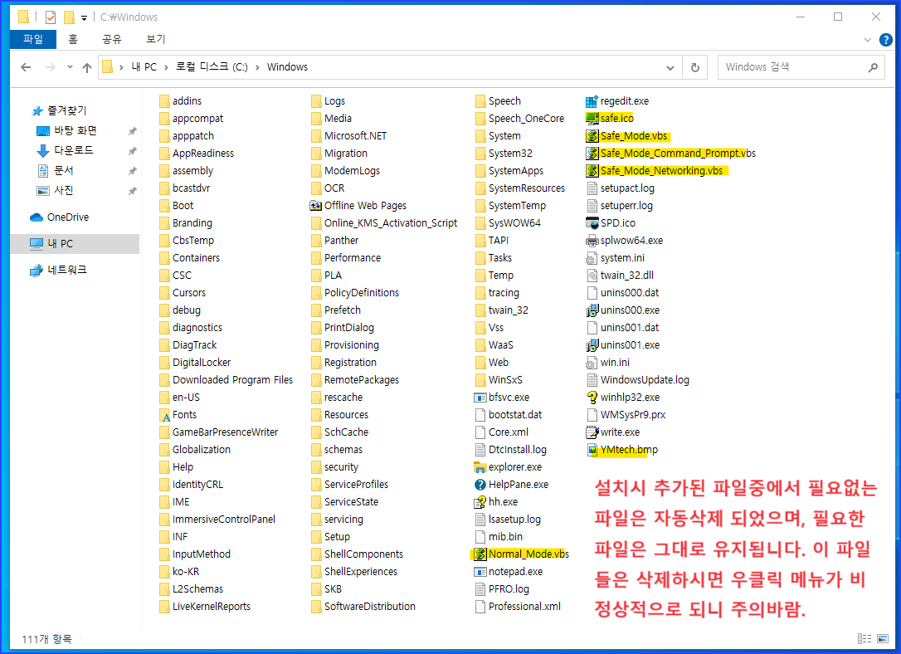Select the Fonts folder icon
901x654 pixels.
coord(164,415)
